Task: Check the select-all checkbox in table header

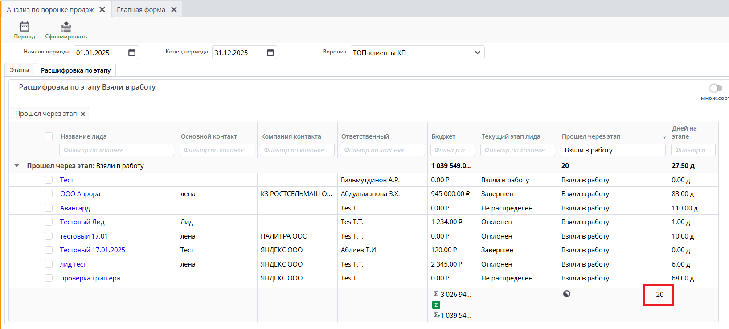Action: point(49,136)
